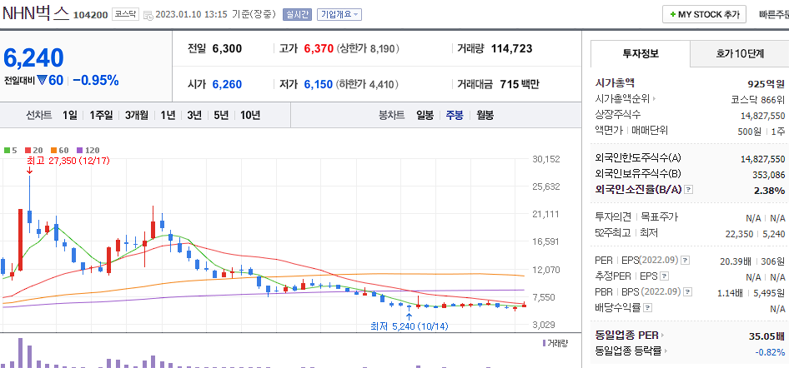This screenshot has width=789, height=368.
Task: Show the 10년 line chart
Action: pos(250,115)
